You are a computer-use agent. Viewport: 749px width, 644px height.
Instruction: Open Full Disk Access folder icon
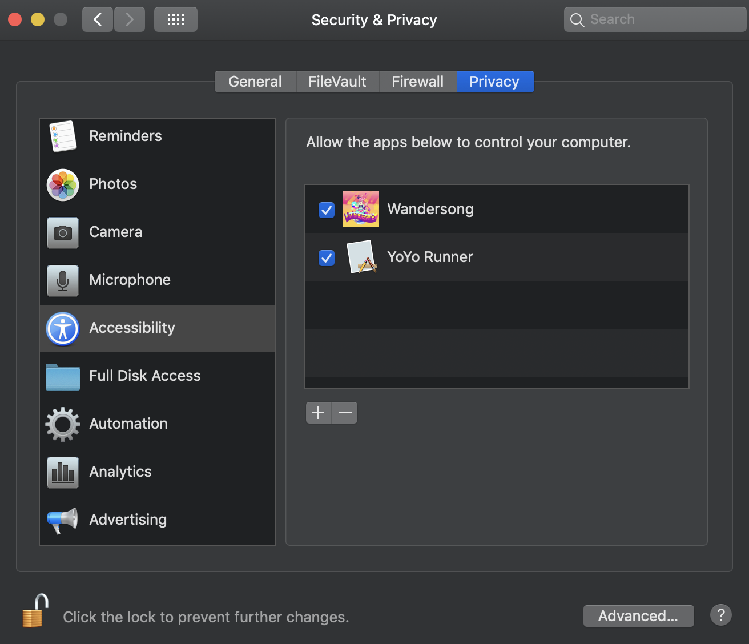point(63,376)
